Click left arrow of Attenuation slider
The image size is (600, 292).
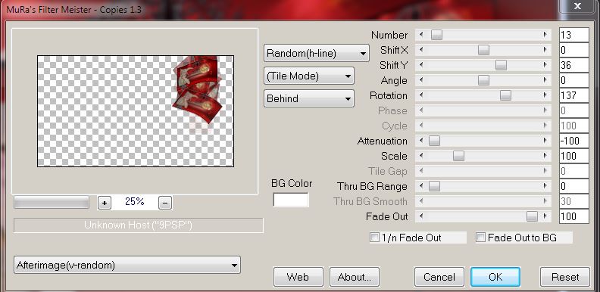pos(421,141)
